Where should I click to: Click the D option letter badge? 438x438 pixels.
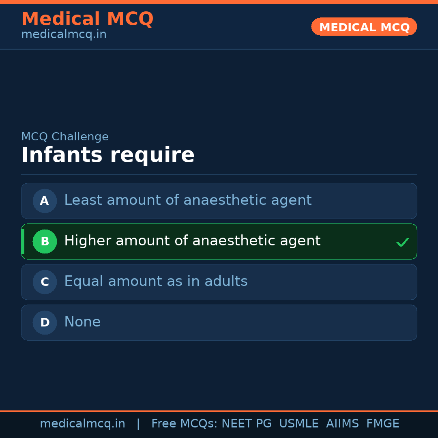coord(45,322)
